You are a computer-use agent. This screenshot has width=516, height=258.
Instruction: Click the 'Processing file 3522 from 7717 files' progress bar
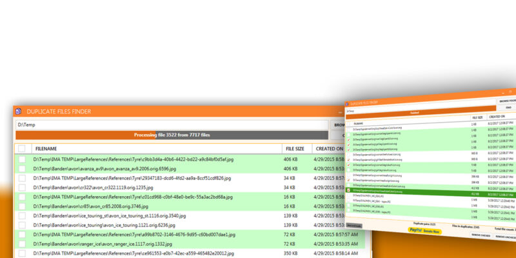click(172, 135)
